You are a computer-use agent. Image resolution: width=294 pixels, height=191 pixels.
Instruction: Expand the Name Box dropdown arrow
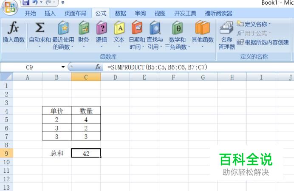(63, 67)
